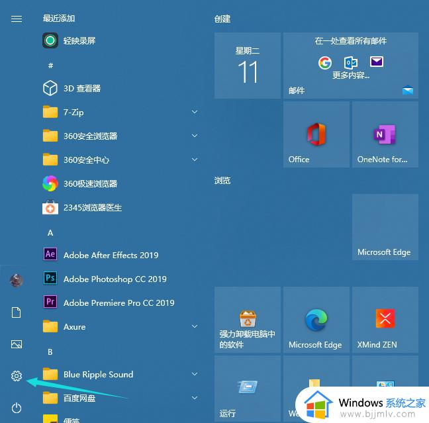Click the A letter index header

(50, 233)
